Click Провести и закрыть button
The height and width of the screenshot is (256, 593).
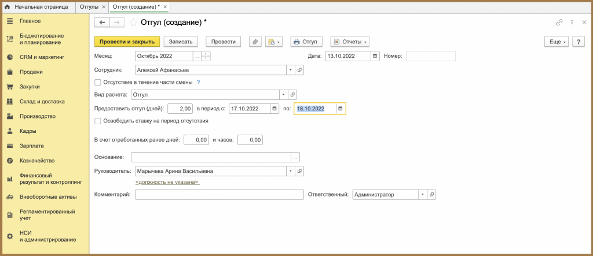[127, 42]
